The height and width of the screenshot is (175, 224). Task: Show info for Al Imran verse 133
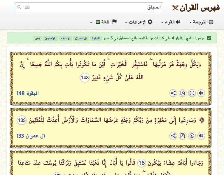tap(192, 136)
